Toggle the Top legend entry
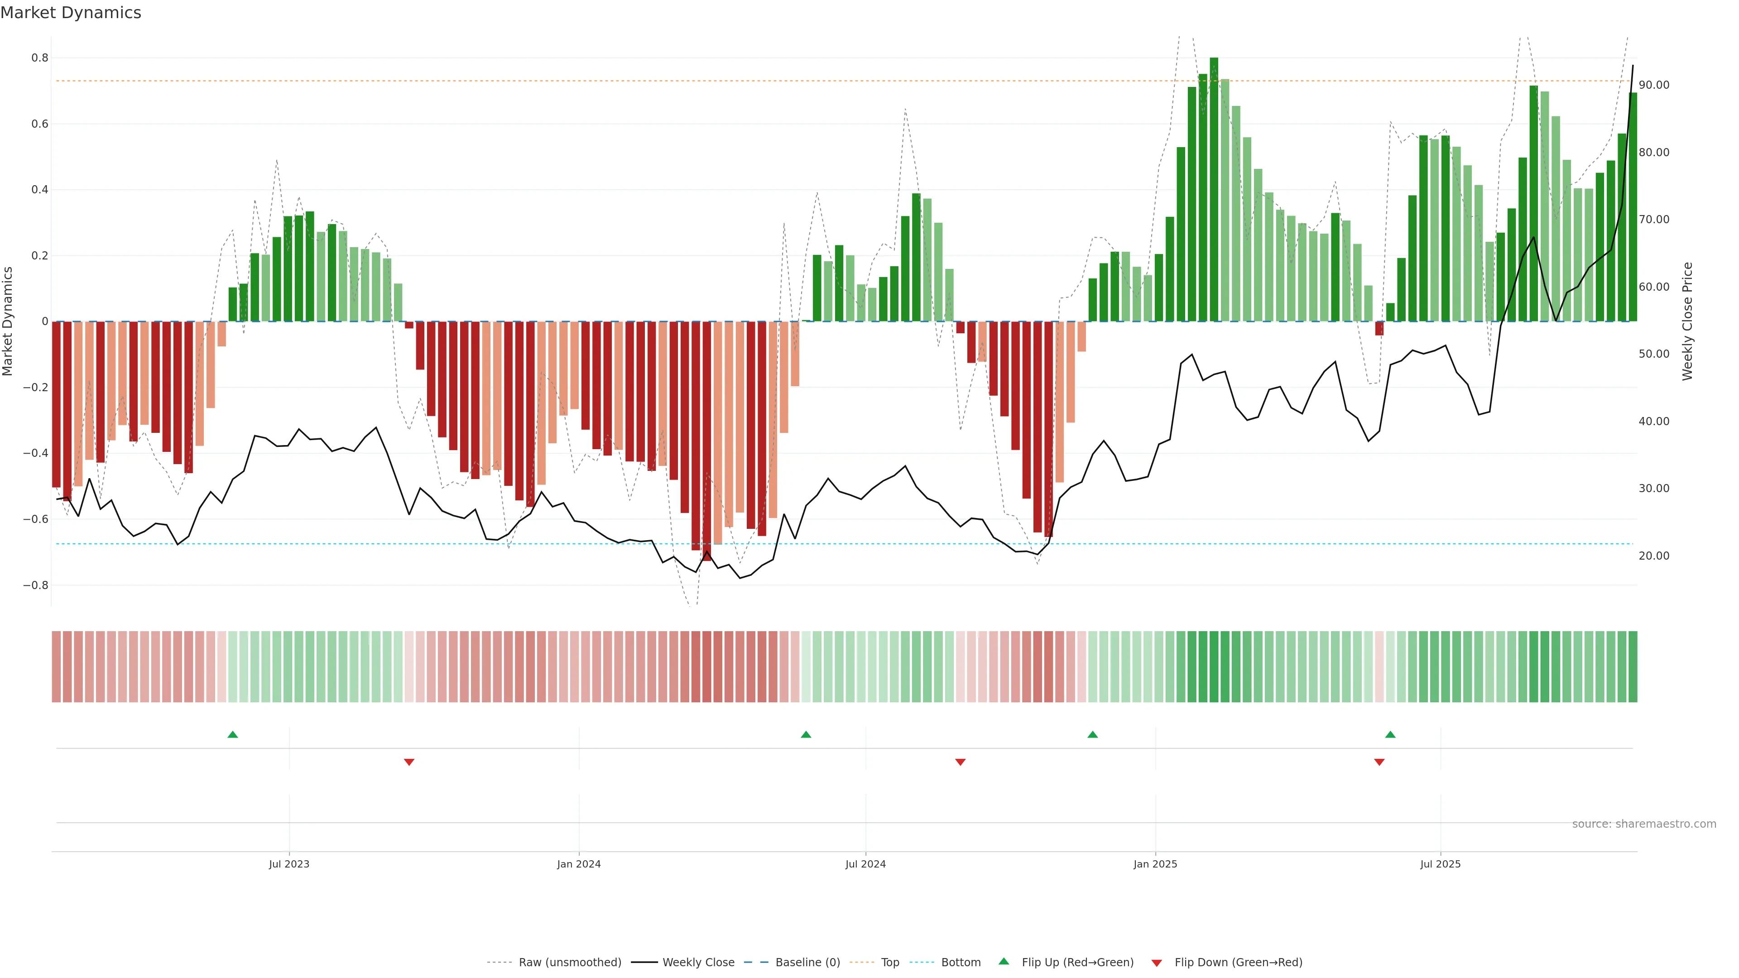Screen dimensions: 1739x978 click(890, 963)
